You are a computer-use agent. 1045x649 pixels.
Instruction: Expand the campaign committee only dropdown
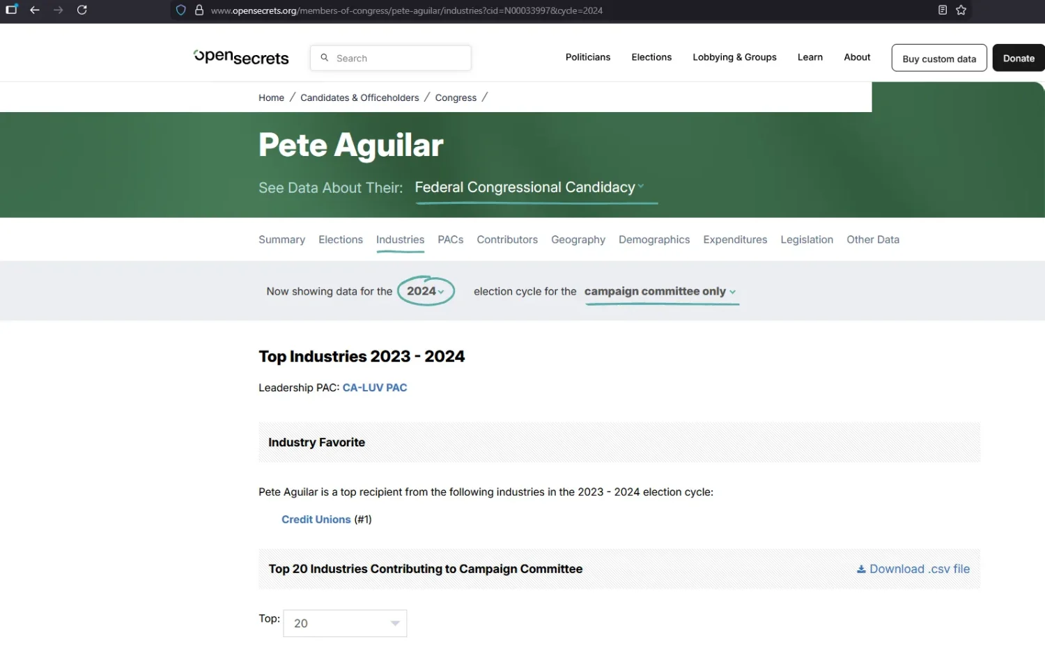660,292
